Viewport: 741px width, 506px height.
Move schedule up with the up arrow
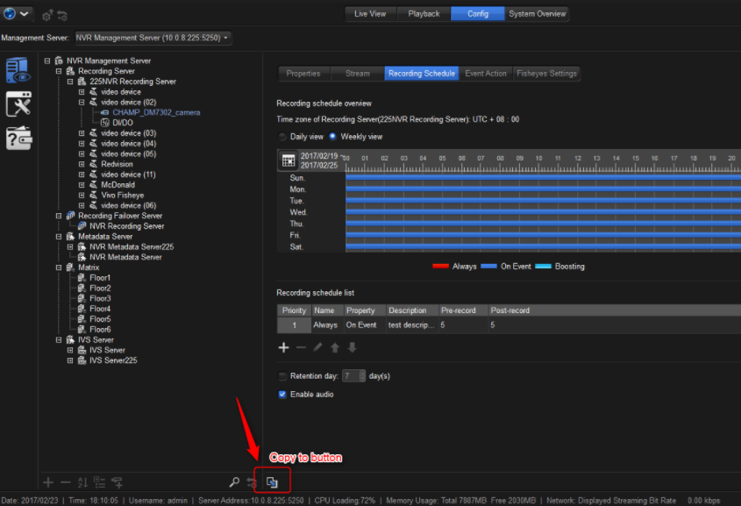pos(334,347)
